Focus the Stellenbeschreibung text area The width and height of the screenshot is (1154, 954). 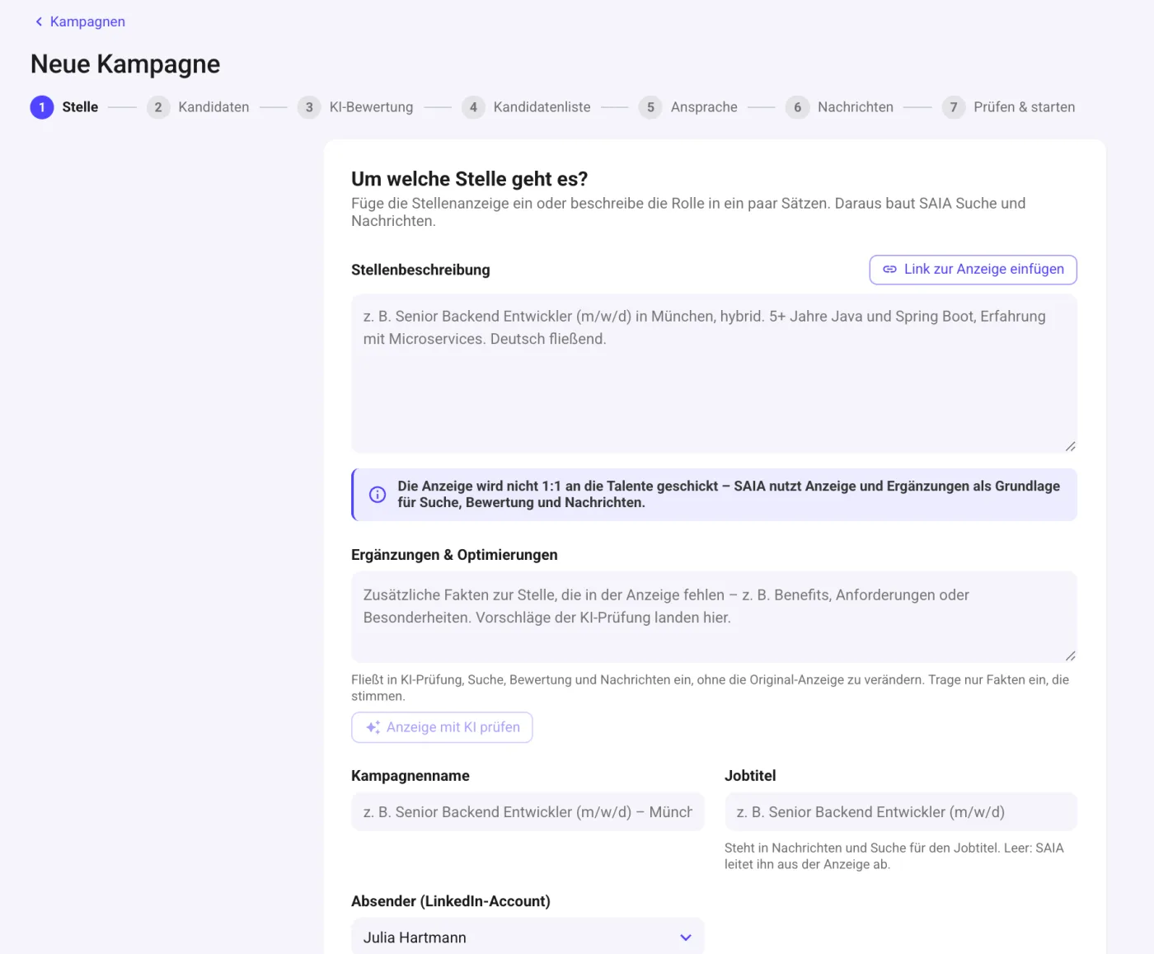click(714, 374)
